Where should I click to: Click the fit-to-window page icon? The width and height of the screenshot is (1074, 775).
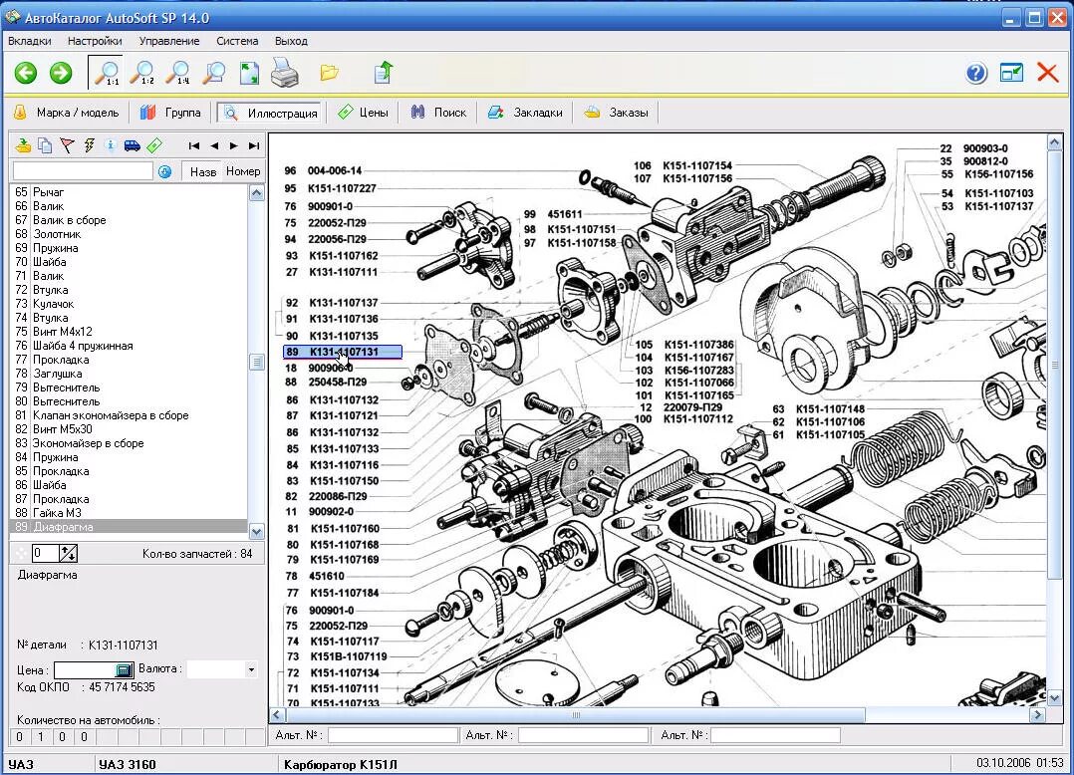point(249,73)
